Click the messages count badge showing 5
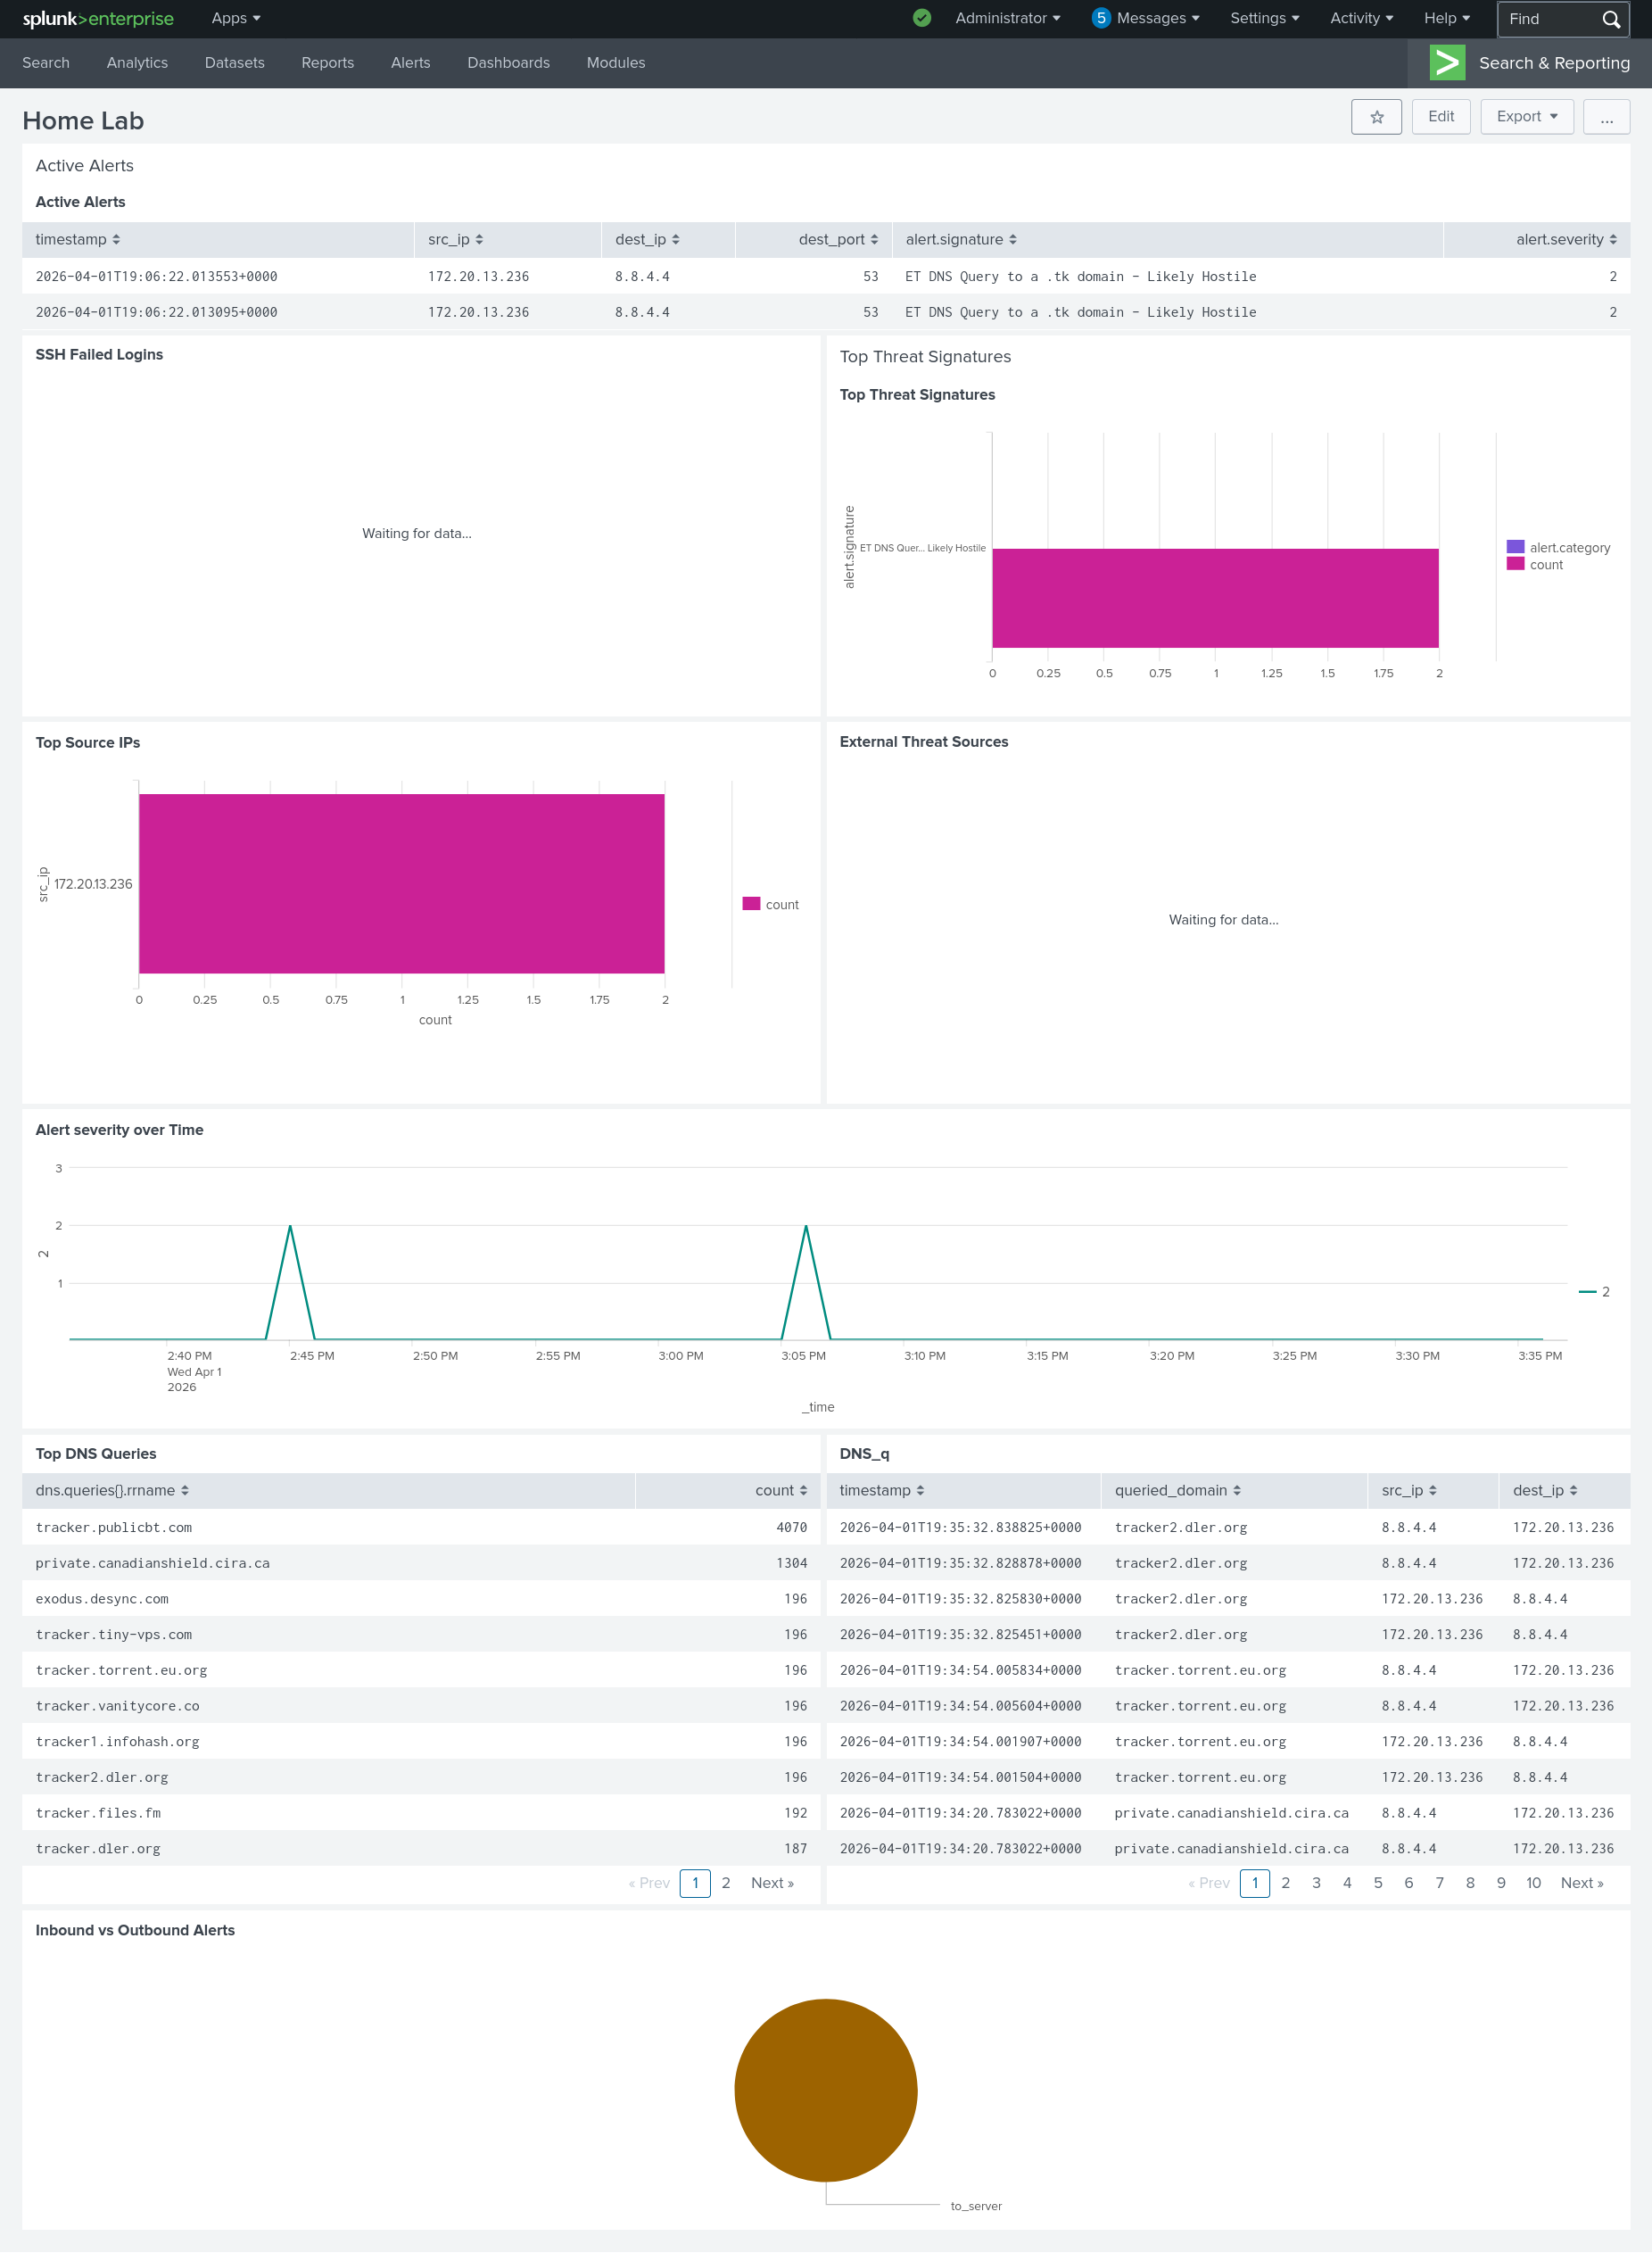 pyautogui.click(x=1101, y=18)
